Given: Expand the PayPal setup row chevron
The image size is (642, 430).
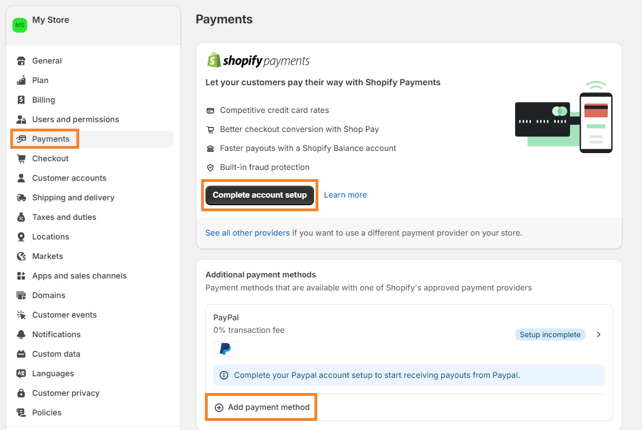Looking at the screenshot, I should coord(598,336).
